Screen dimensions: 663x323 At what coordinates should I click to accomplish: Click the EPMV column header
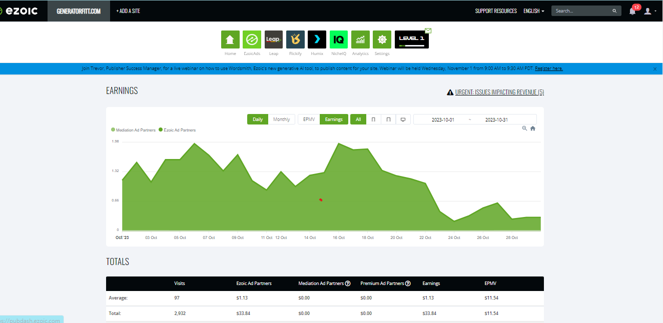tap(490, 283)
